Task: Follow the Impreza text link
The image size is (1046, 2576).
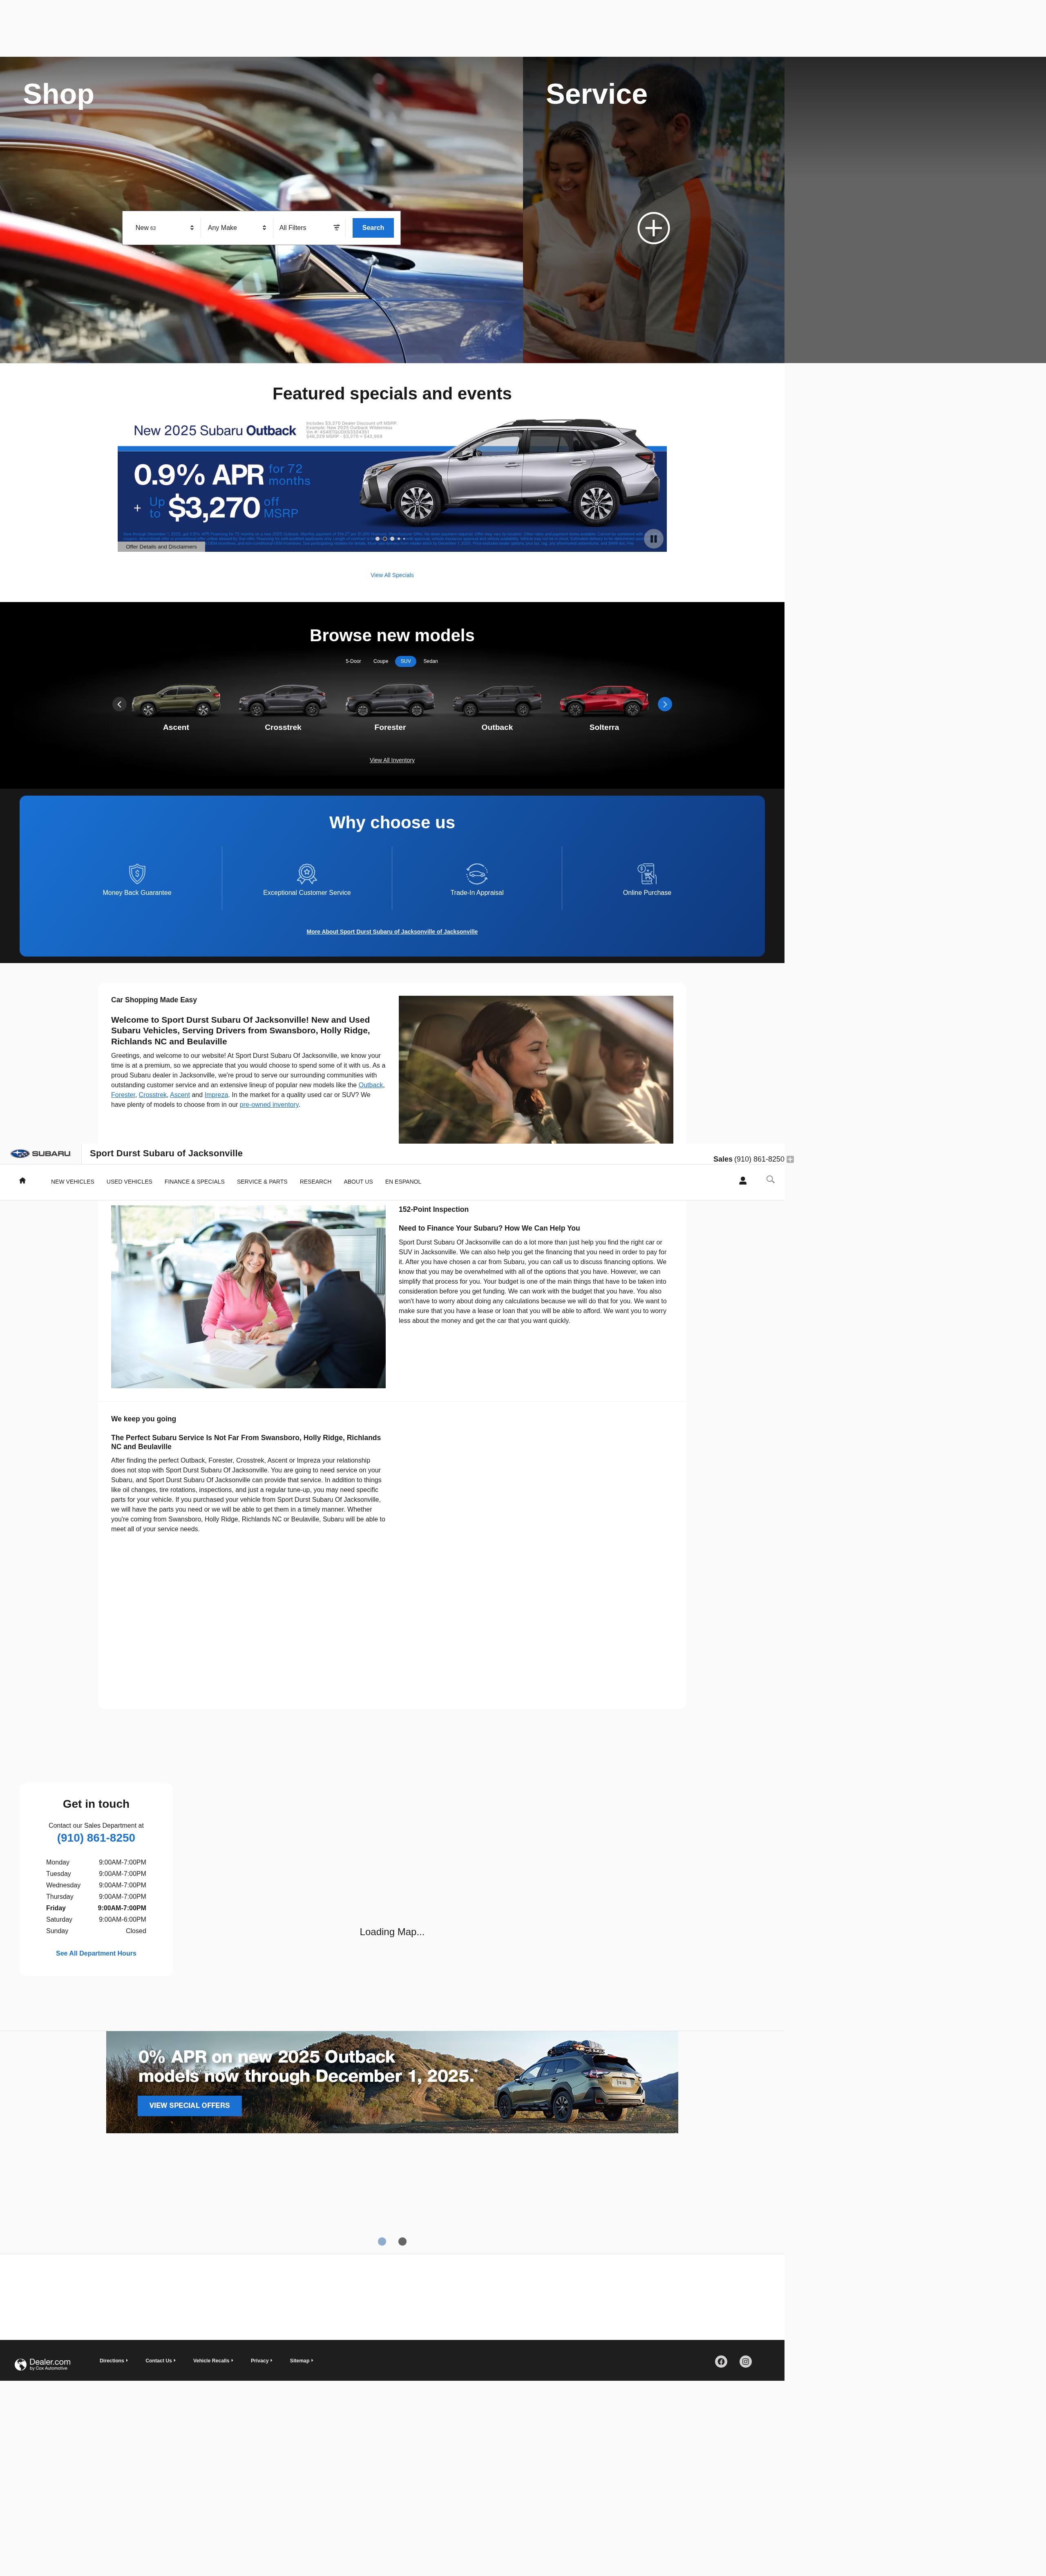Action: click(x=216, y=1095)
